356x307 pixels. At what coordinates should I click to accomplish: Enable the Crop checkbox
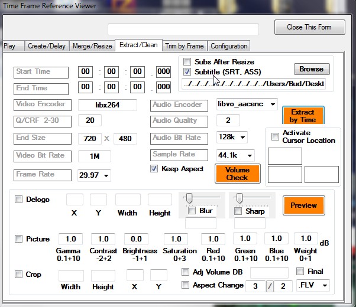point(18,275)
